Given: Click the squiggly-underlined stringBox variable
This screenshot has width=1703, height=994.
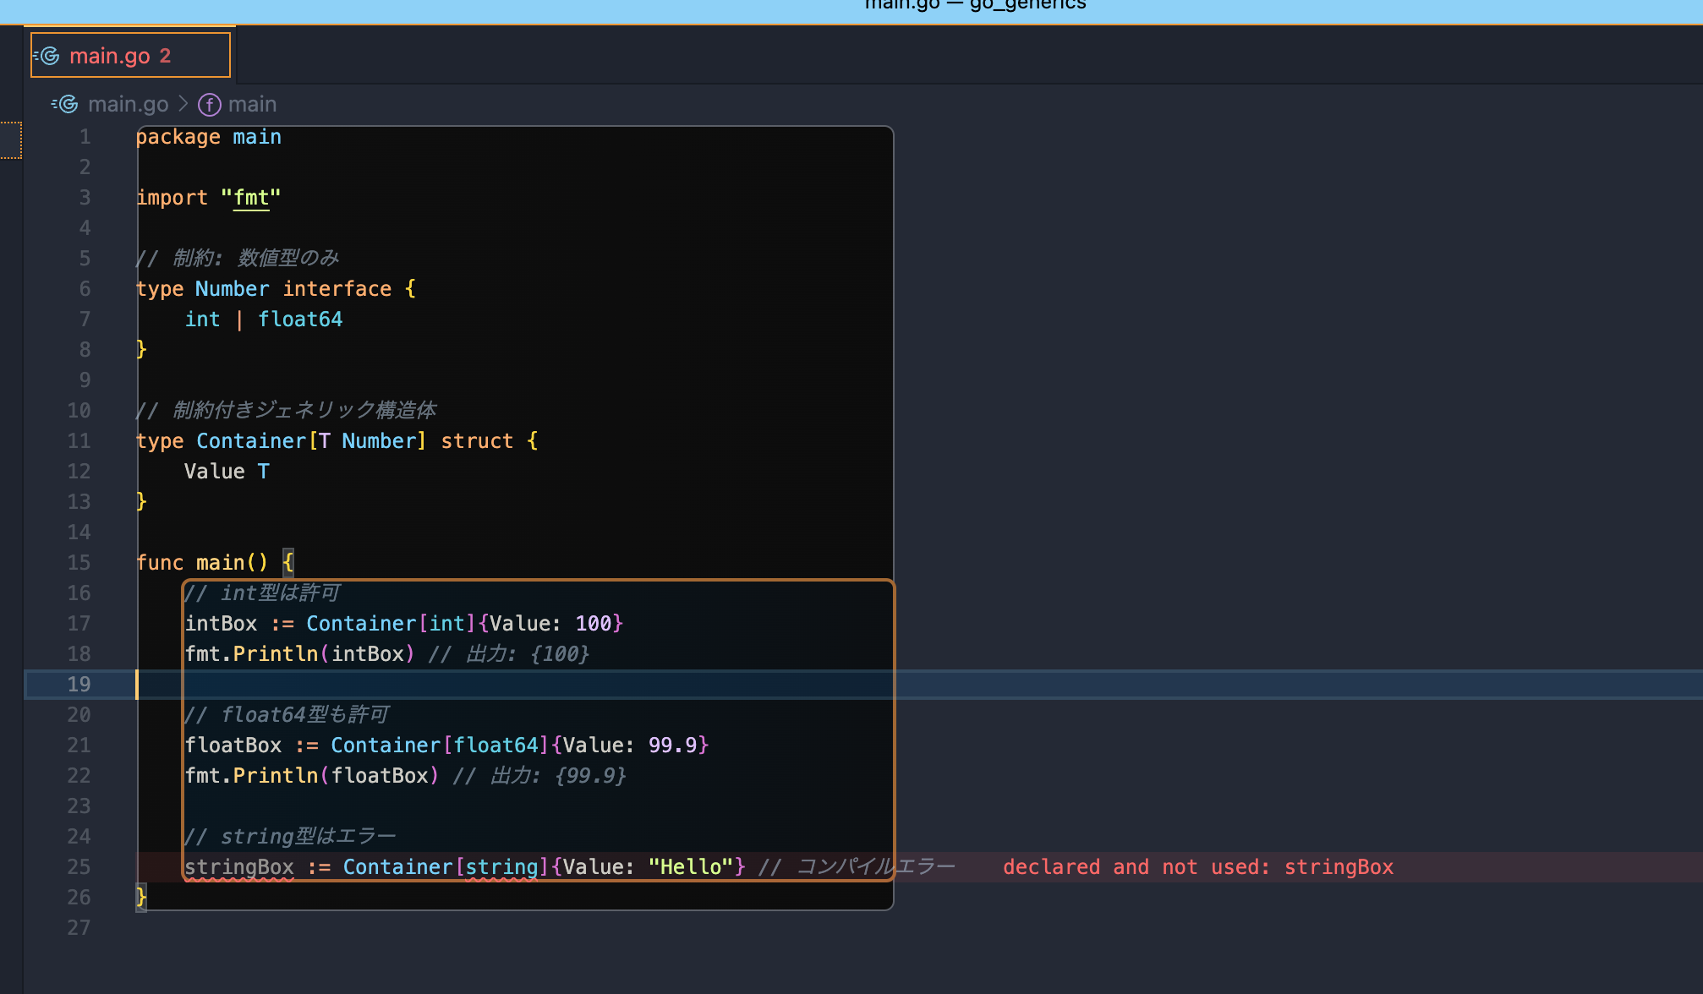Looking at the screenshot, I should point(239,867).
